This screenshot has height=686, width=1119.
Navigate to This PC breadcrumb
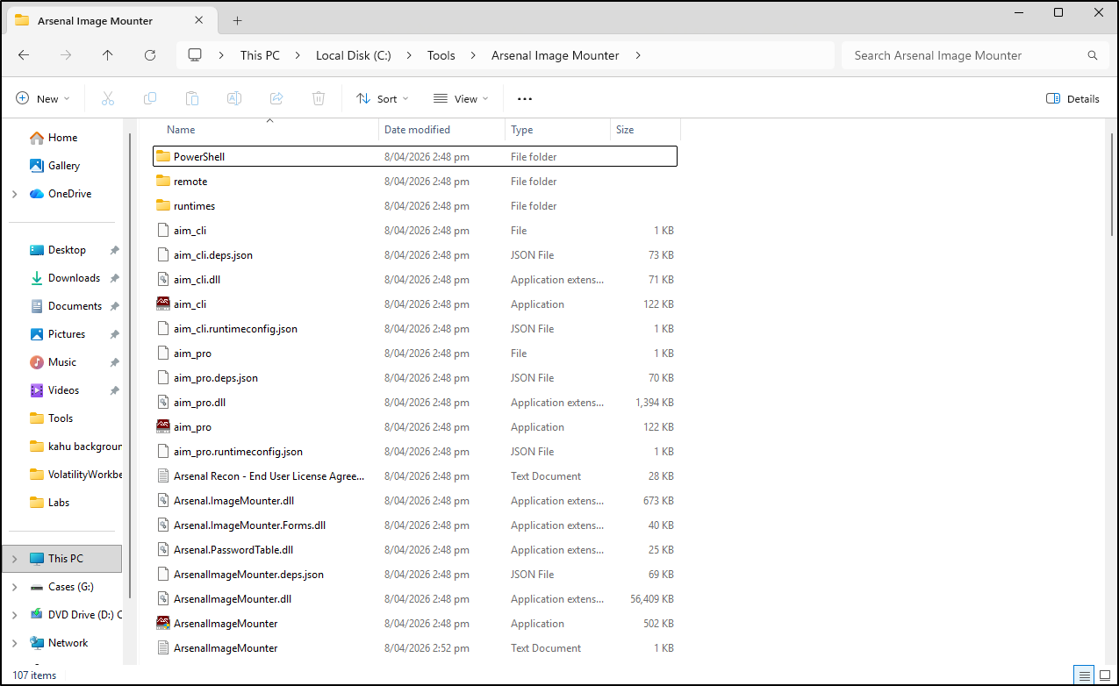[x=260, y=55]
